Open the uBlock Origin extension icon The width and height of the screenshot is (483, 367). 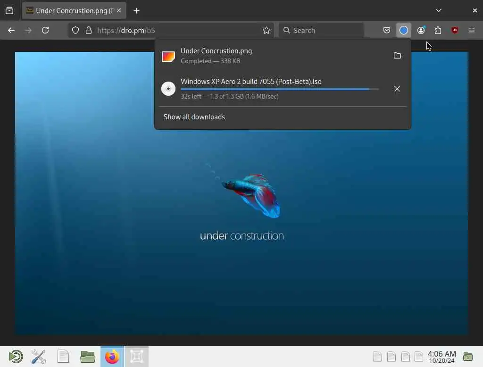(x=455, y=30)
